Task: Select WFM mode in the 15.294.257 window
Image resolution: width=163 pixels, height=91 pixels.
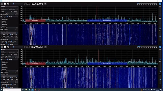Action: pyautogui.click(x=2, y=79)
